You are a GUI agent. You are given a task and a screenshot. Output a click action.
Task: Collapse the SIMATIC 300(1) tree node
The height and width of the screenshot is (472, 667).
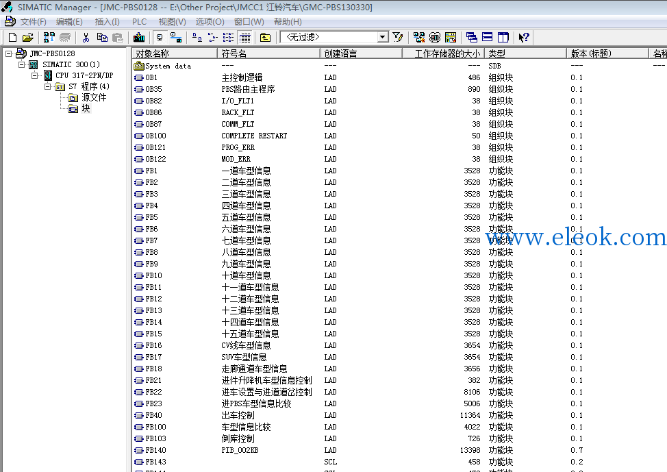[22, 64]
